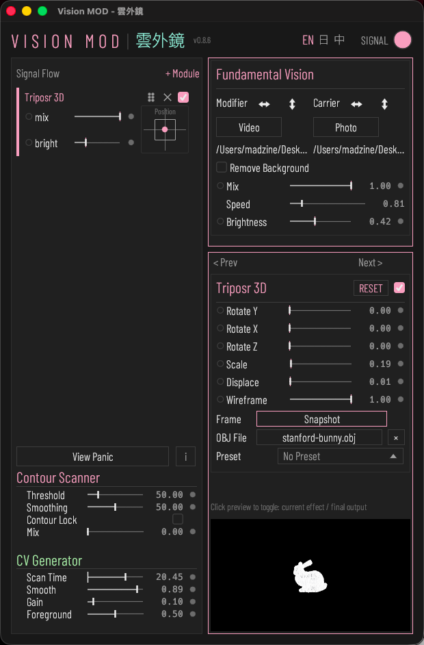424x645 pixels.
Task: Open the info panel with the i button
Action: click(186, 457)
